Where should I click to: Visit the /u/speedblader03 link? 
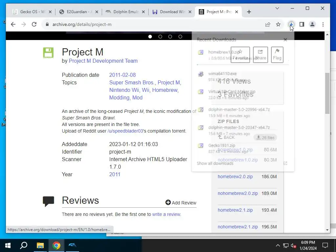click(x=125, y=131)
